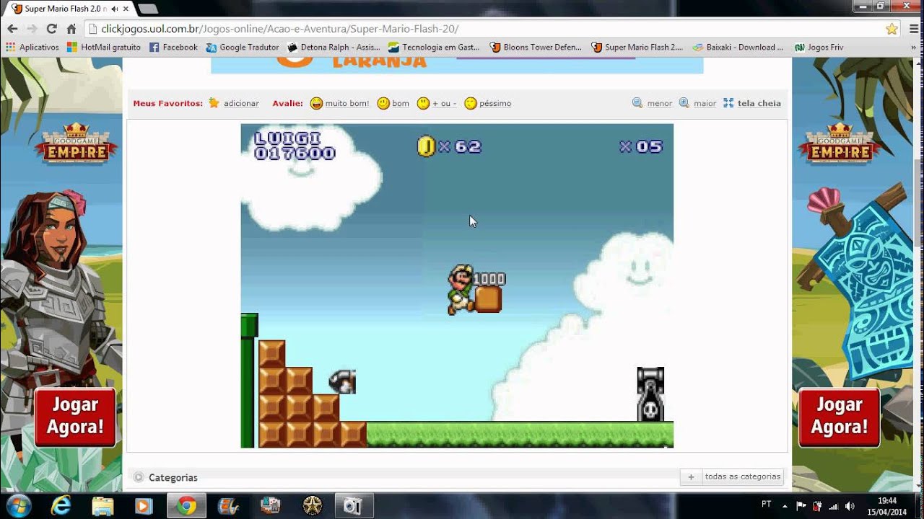Open left Goodgame Empire logo ad

[x=76, y=143]
